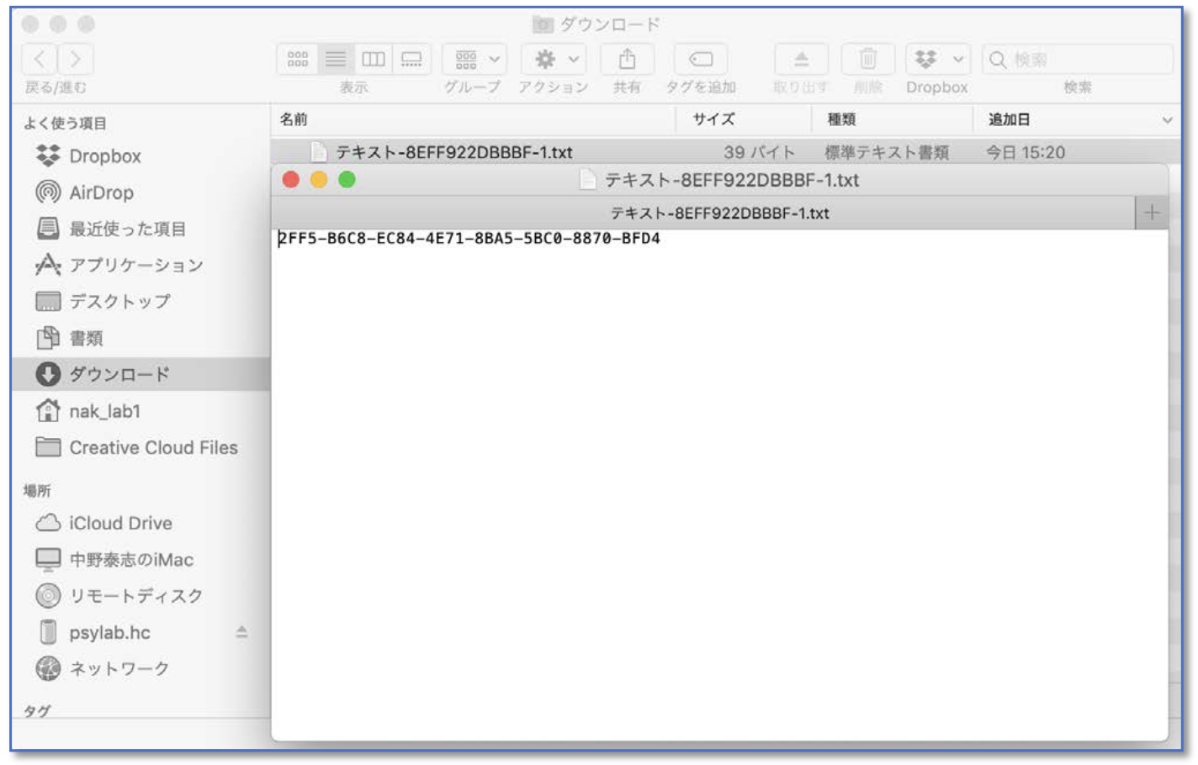Screen dimensions: 1198x765
Task: Click the Add Tags toolbar icon
Action: tap(700, 59)
